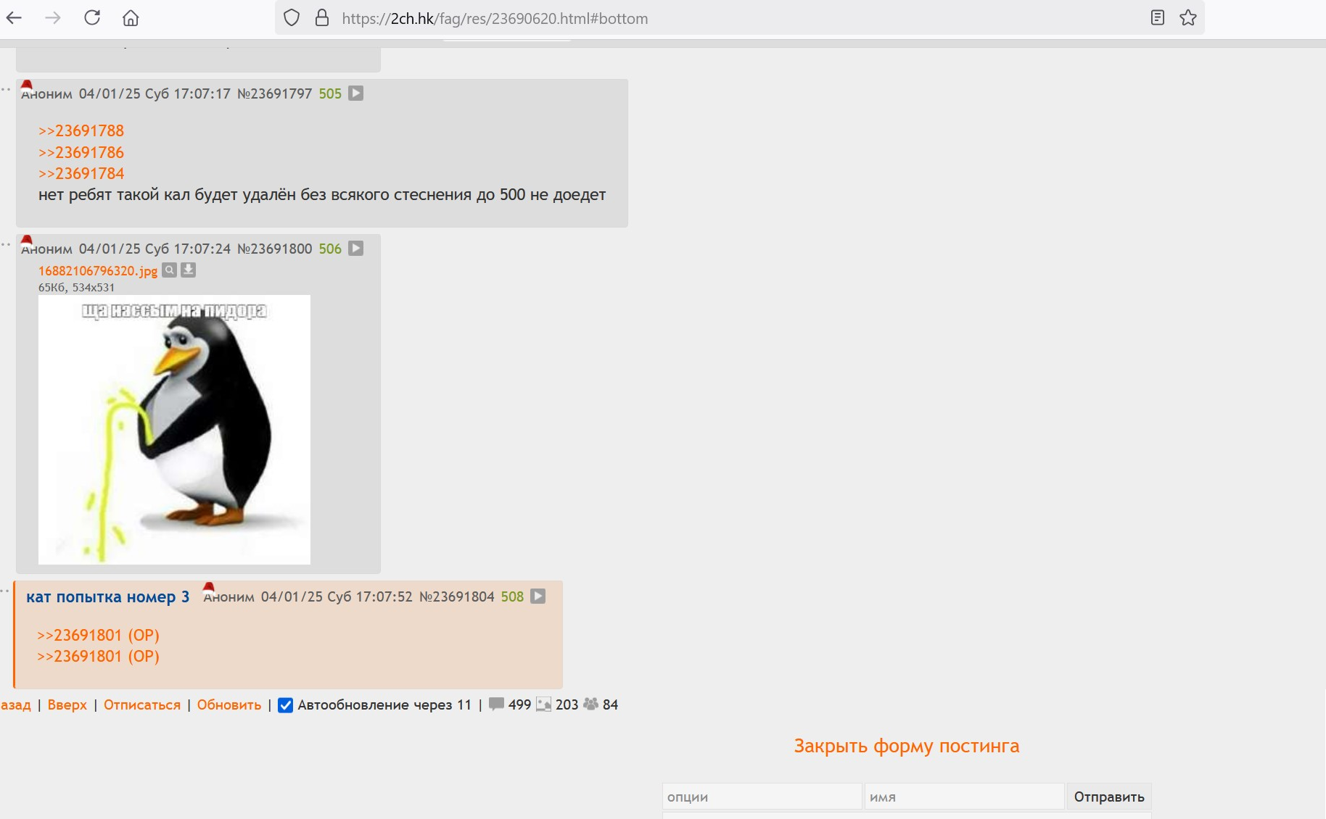Follow the reply link >>23691786
The image size is (1326, 819).
tap(81, 153)
